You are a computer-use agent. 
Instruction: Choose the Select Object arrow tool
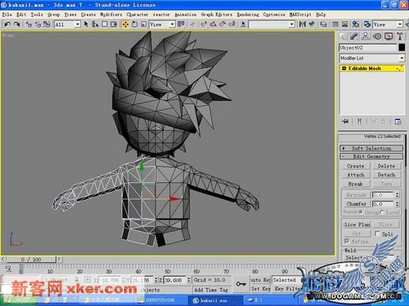86,25
